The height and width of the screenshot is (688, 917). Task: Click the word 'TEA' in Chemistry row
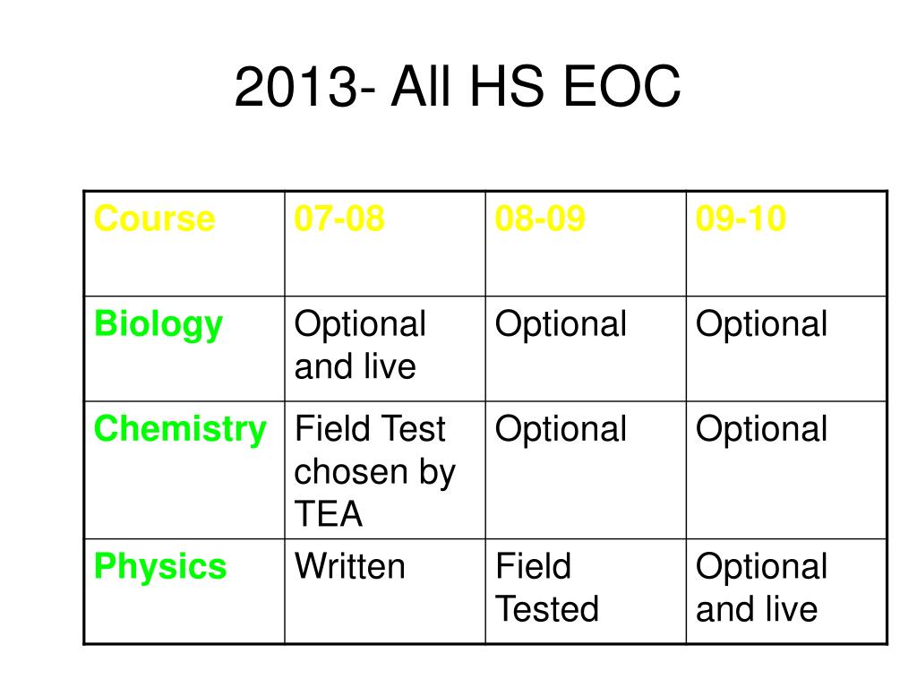[x=329, y=513]
